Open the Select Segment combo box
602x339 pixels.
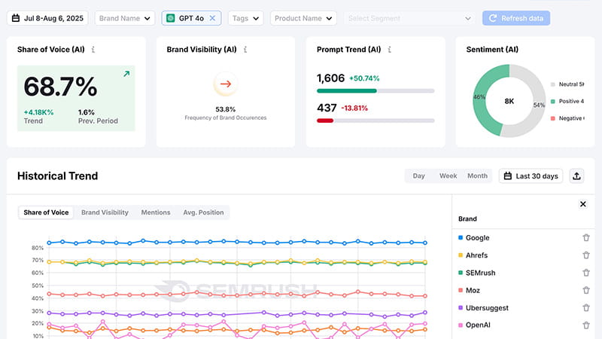410,18
